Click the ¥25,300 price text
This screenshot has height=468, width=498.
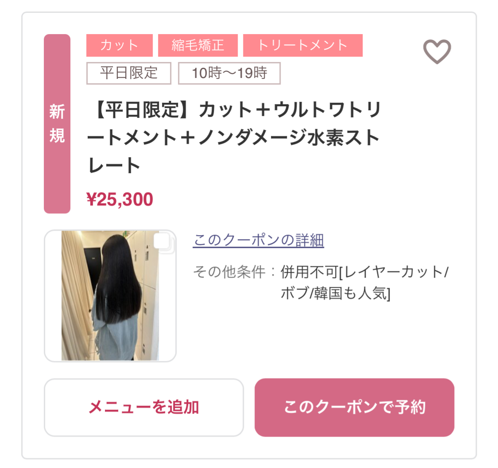pyautogui.click(x=120, y=199)
